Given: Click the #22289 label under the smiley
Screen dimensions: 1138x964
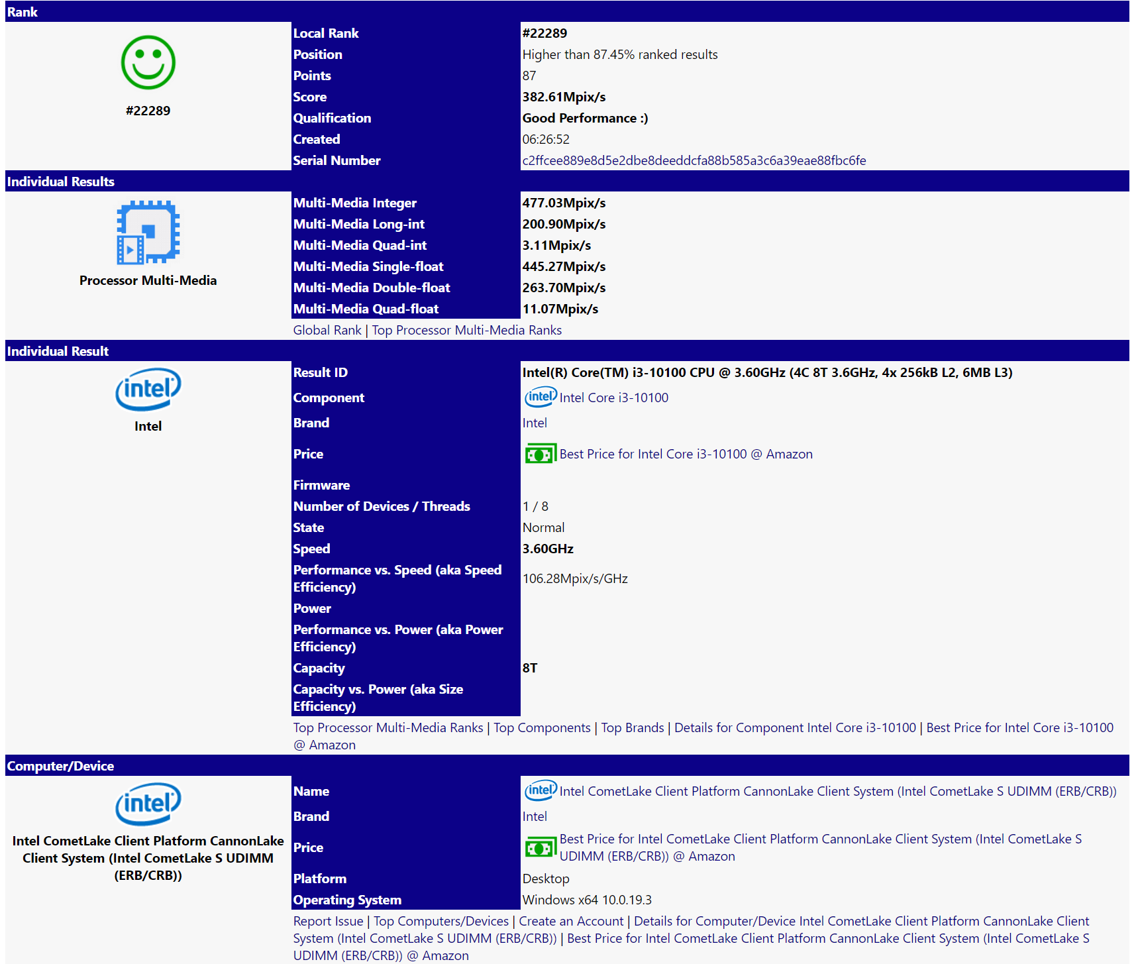Looking at the screenshot, I should point(148,111).
